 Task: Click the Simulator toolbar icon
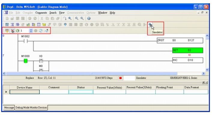[150, 24]
